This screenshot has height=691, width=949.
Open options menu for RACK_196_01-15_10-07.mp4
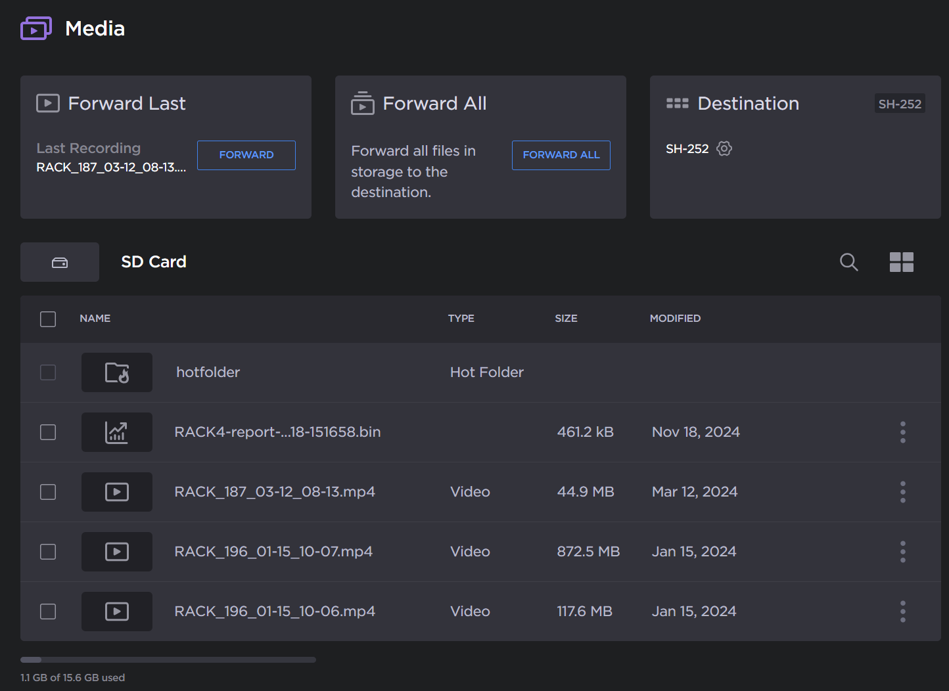[x=902, y=552]
